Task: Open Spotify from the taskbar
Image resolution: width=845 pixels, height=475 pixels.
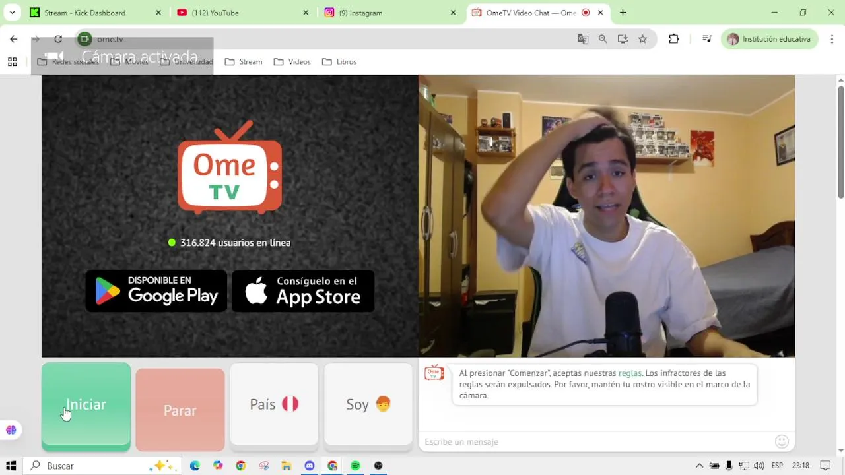Action: tap(355, 466)
